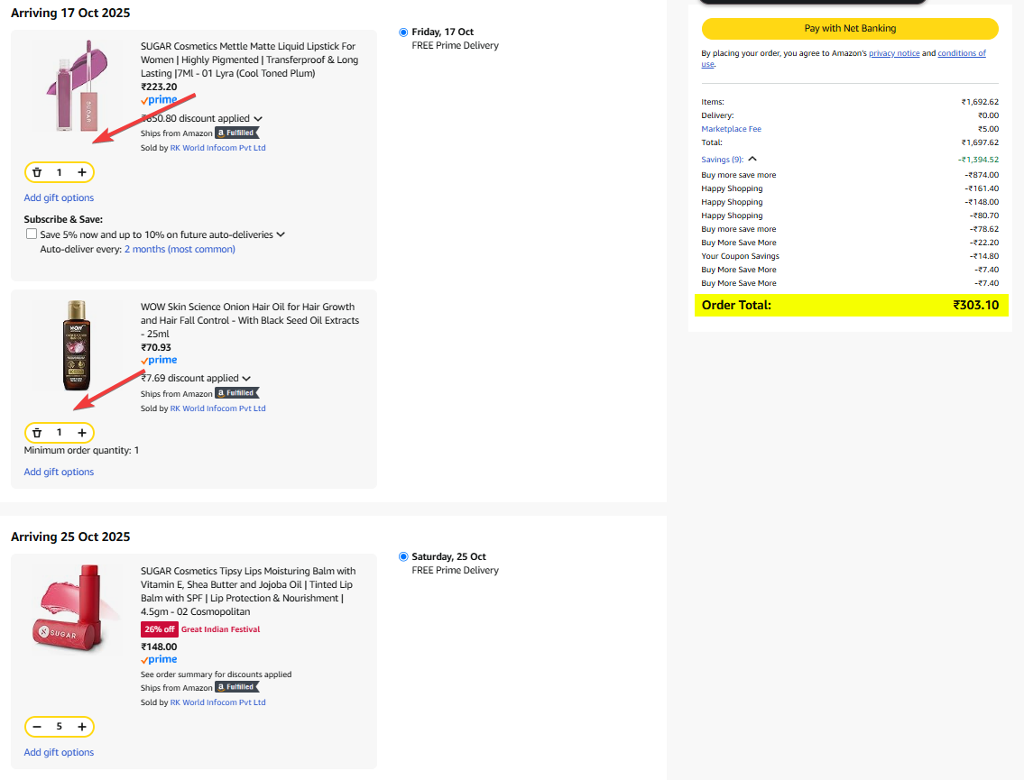
Task: Click Prime logo under lipstick price
Action: click(159, 100)
